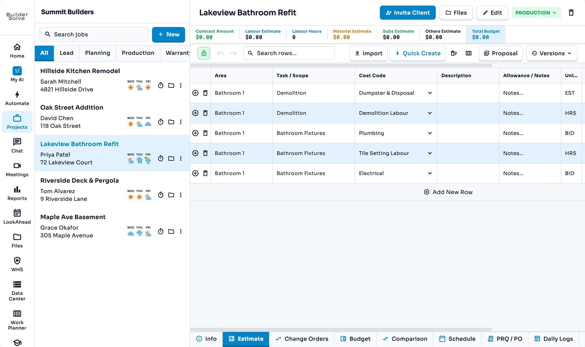This screenshot has height=347, width=585.
Task: Open Data Center in sidebar
Action: point(17,291)
